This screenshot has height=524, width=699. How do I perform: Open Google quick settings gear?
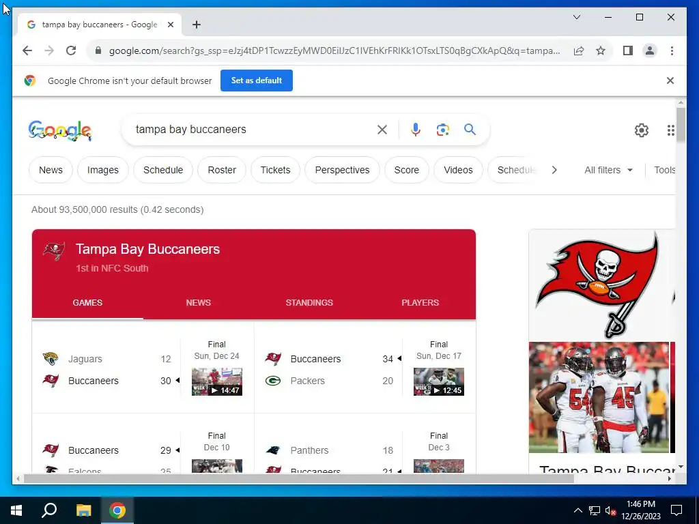pyautogui.click(x=642, y=130)
